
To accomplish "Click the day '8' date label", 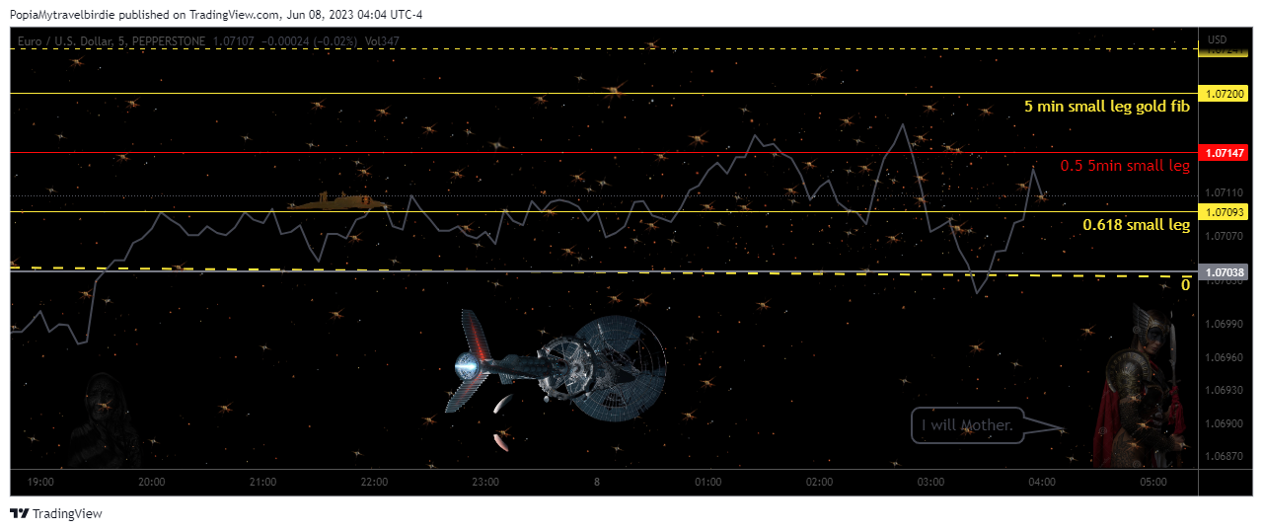I will [597, 483].
